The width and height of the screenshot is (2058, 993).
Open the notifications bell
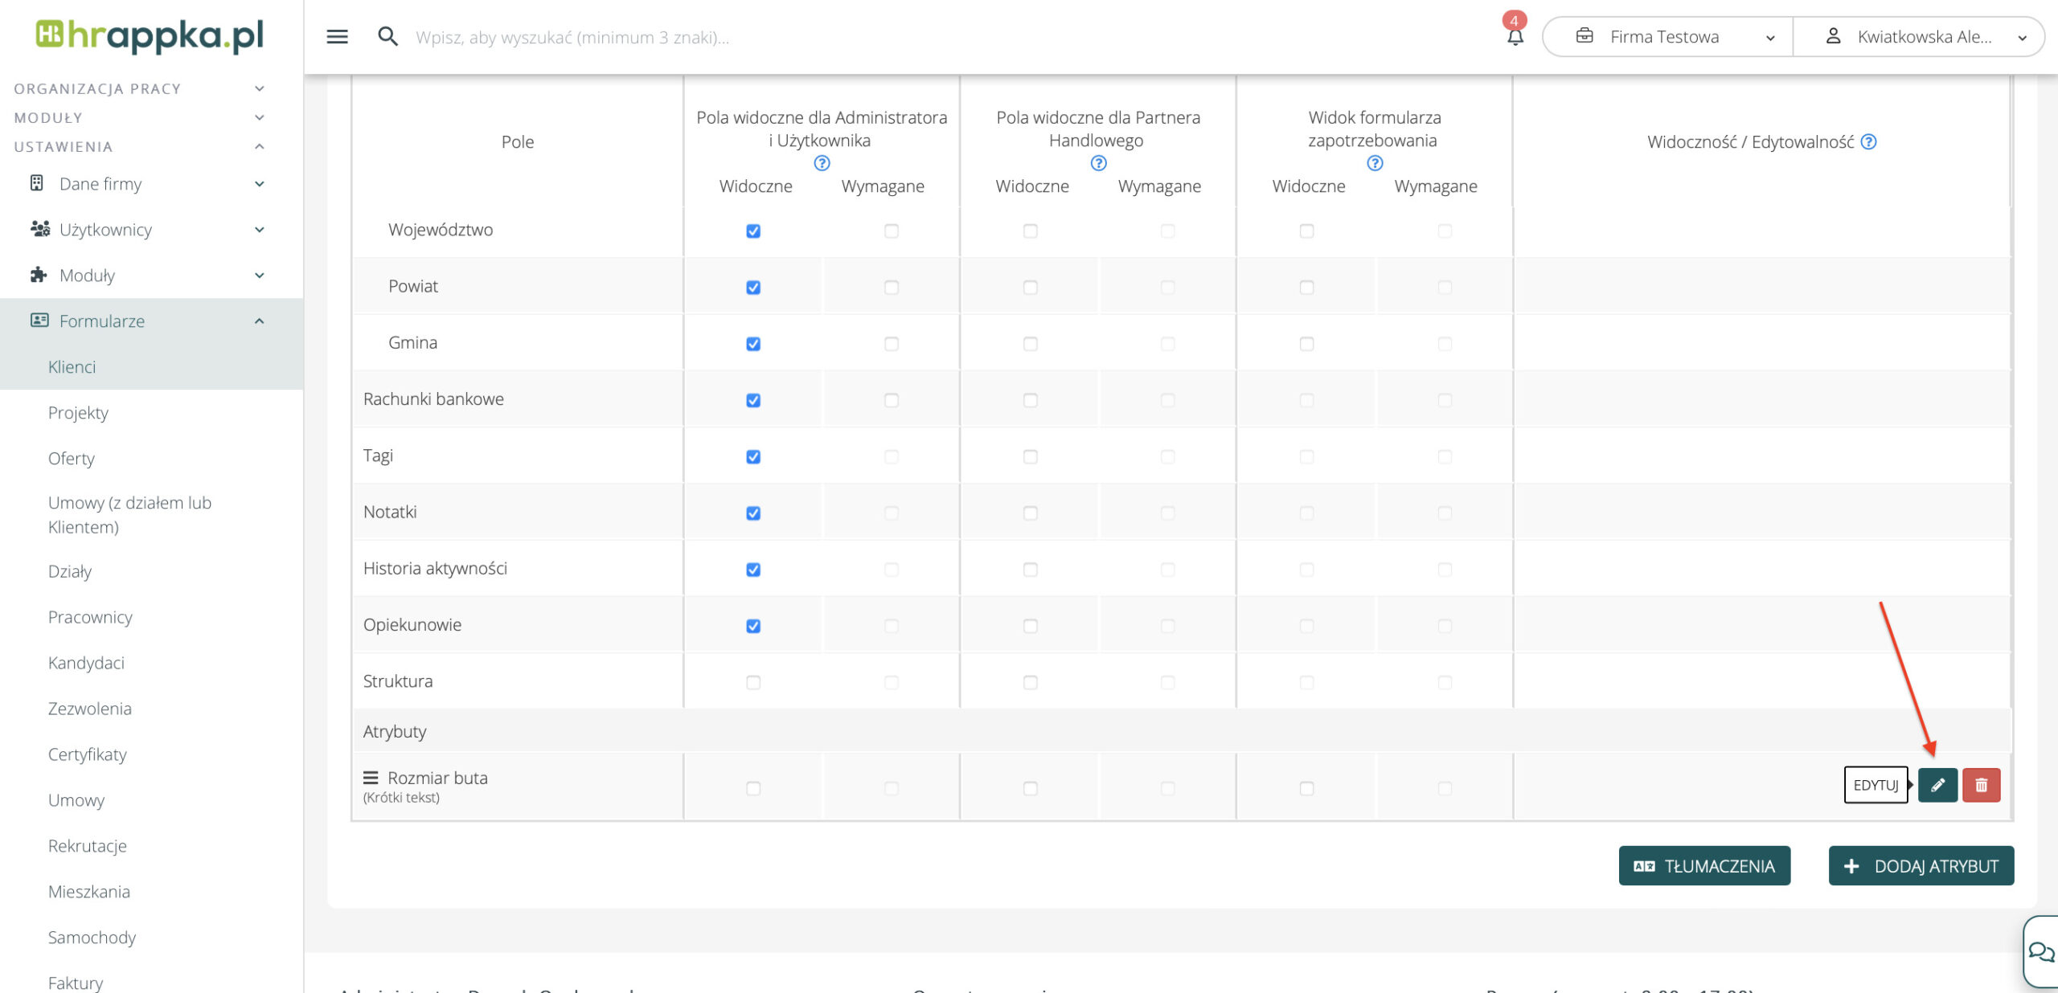(1515, 37)
